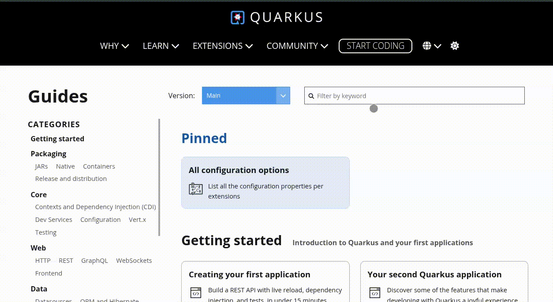Open Your second Quarkus application guide

(434, 274)
